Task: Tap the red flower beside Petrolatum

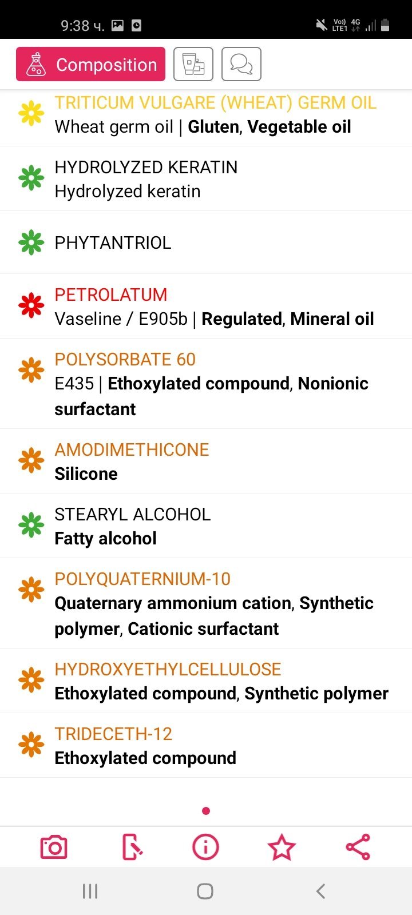Action: [31, 306]
